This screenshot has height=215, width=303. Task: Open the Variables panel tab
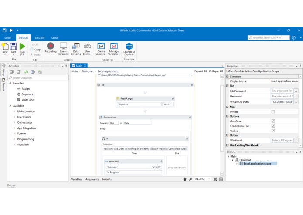pos(77,179)
